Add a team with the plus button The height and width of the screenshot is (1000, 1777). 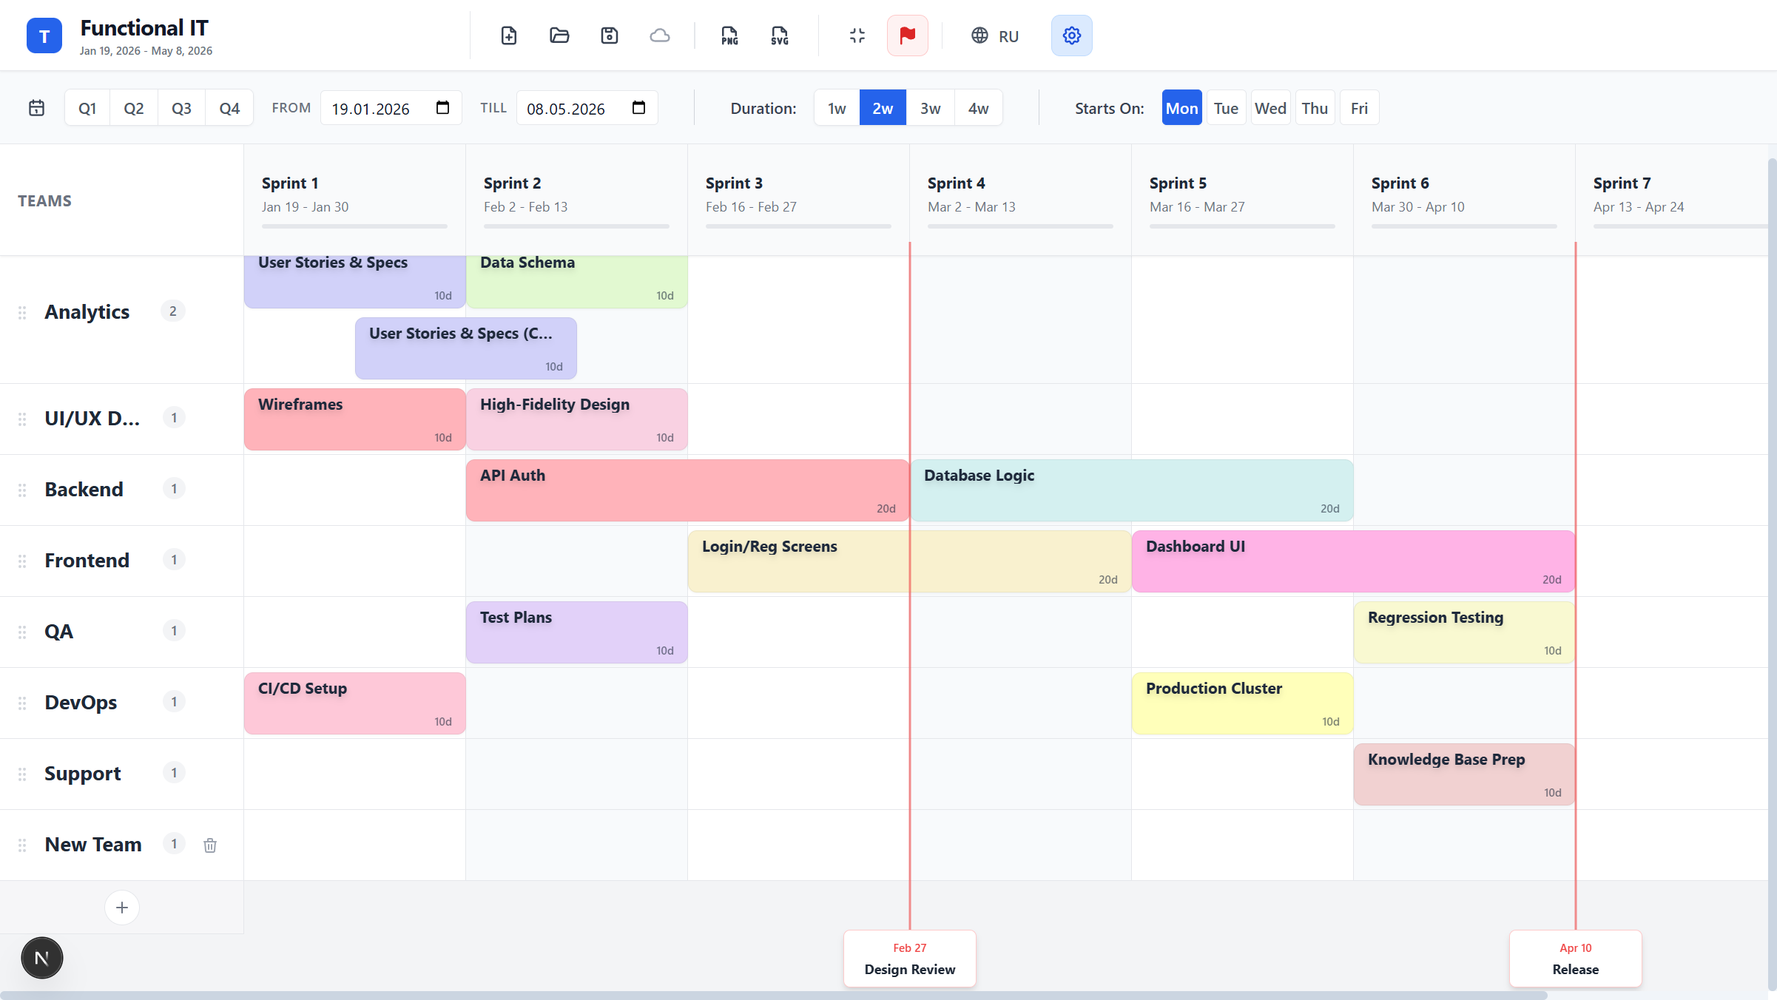(x=122, y=908)
